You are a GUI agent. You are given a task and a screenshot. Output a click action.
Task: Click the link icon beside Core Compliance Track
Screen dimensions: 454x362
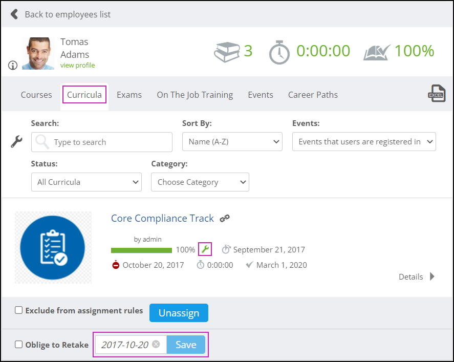(x=224, y=218)
